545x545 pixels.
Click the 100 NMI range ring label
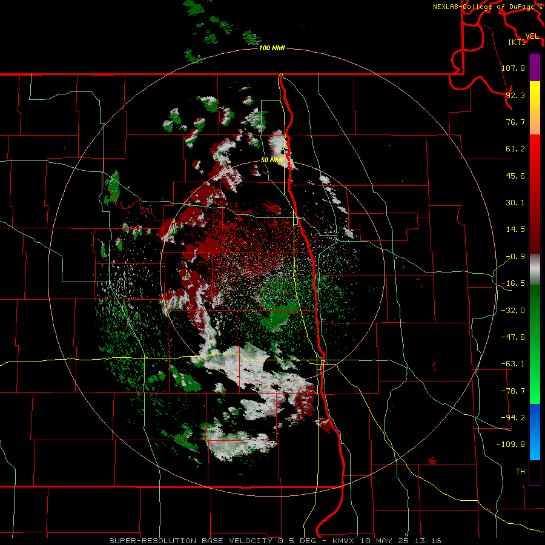click(x=272, y=48)
